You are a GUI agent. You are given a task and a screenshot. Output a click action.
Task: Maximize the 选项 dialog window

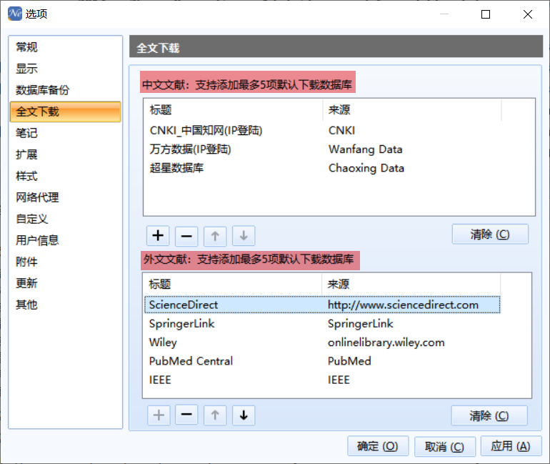tap(486, 14)
